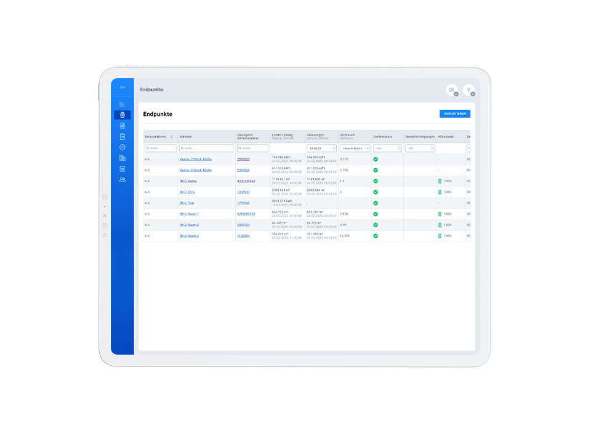Image resolution: width=591 pixels, height=431 pixels.
Task: Focus the Benutzerkonto Suche search field
Action: point(161,148)
